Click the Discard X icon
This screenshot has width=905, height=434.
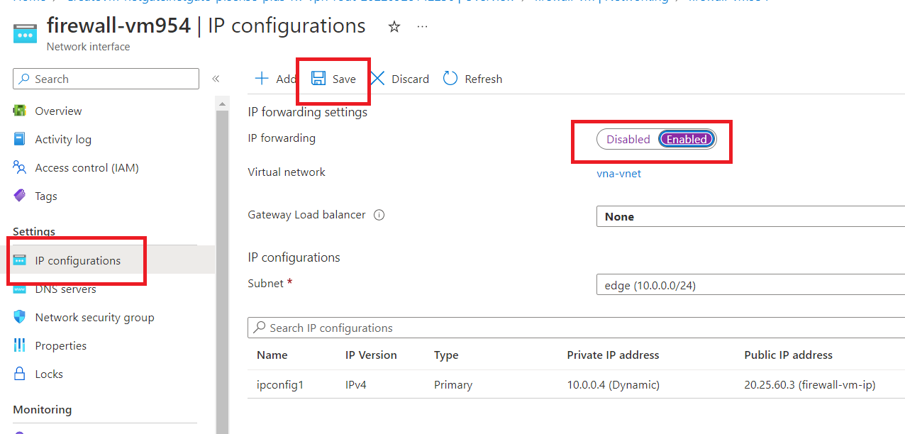tap(378, 79)
